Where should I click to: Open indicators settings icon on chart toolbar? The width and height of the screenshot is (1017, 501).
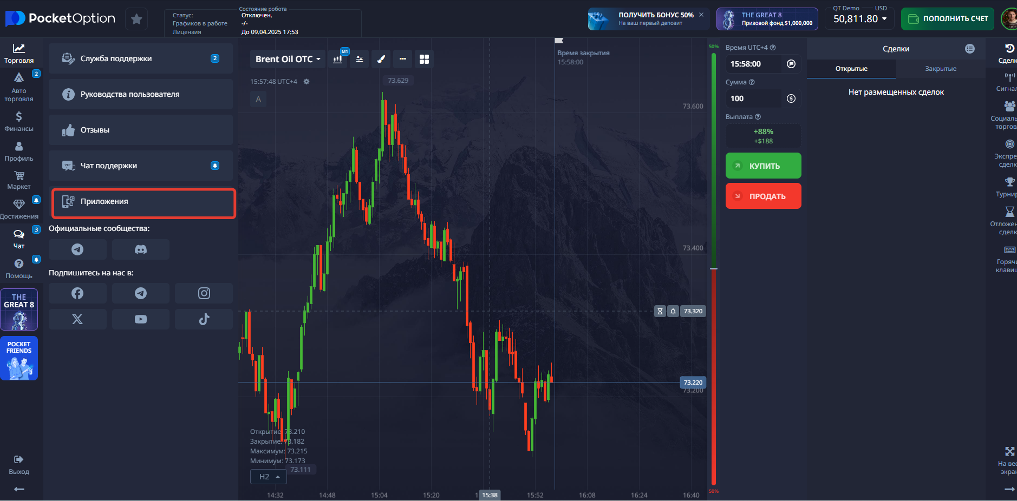coord(359,59)
